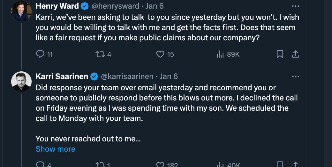Image resolution: width=332 pixels, height=167 pixels.
Task: Click Henry Ward's verified badge
Action: point(85,6)
